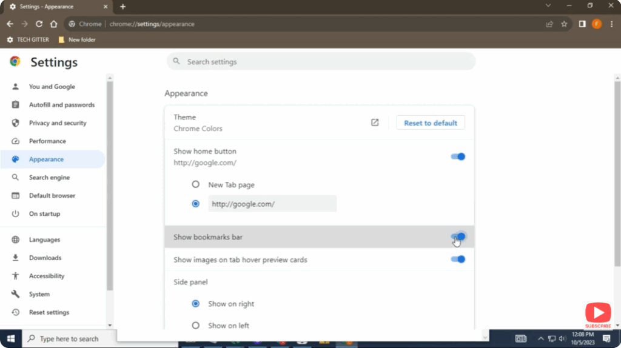Image resolution: width=621 pixels, height=348 pixels.
Task: Open On startup settings
Action: pyautogui.click(x=53, y=214)
